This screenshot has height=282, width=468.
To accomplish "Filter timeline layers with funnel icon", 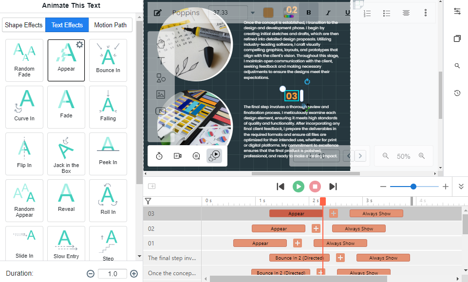I will [148, 201].
